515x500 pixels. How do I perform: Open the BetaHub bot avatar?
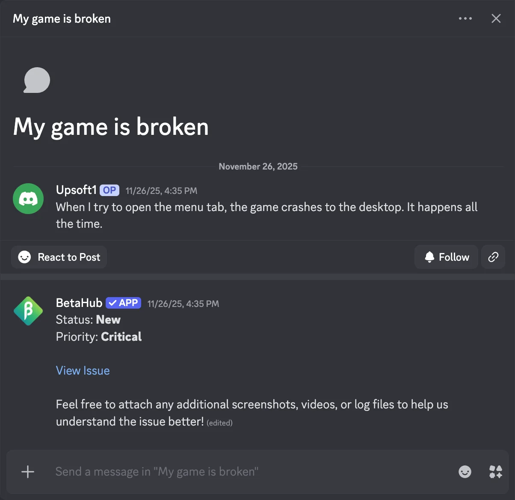[x=28, y=311]
